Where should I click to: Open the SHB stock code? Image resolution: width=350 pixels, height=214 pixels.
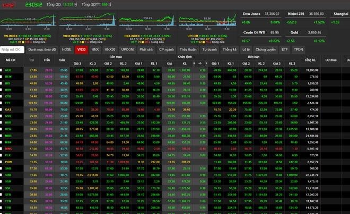pyautogui.click(x=8, y=175)
